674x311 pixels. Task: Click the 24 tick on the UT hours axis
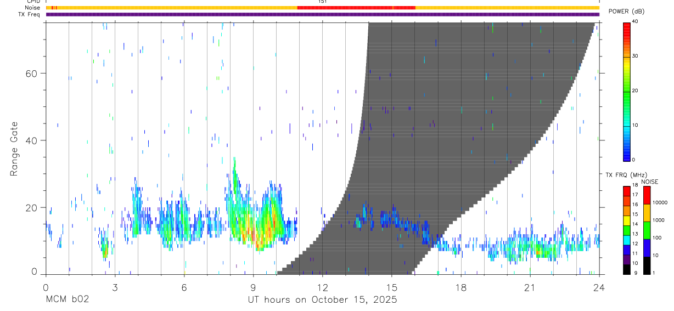599,287
